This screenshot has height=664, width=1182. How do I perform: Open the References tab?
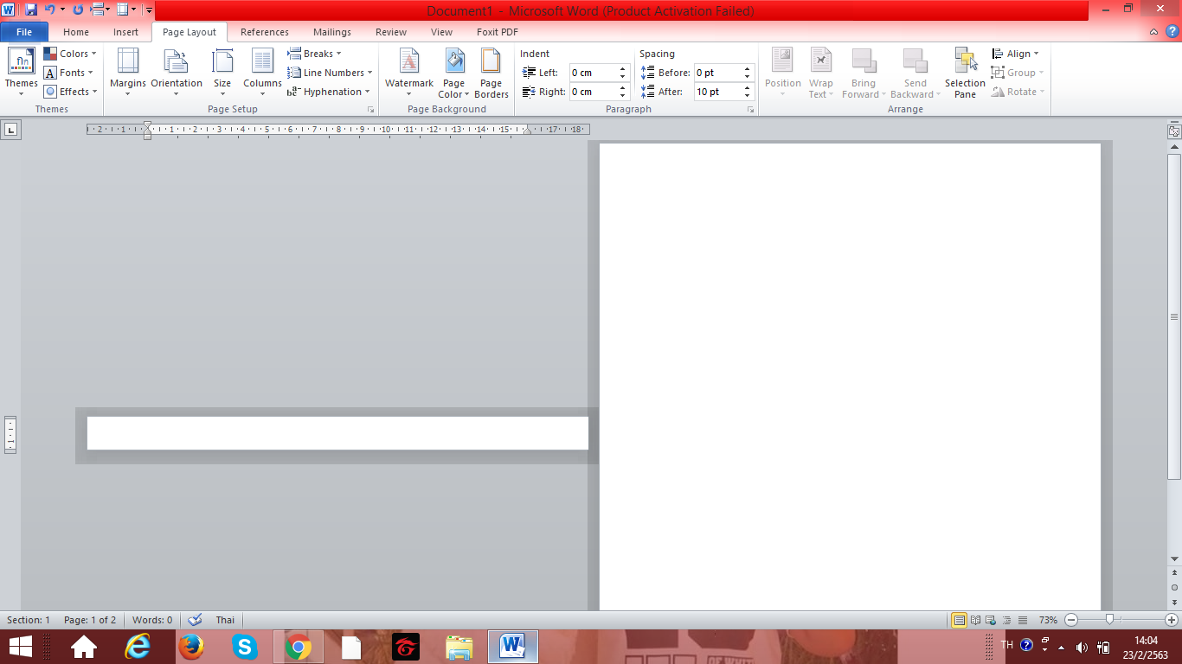(265, 32)
